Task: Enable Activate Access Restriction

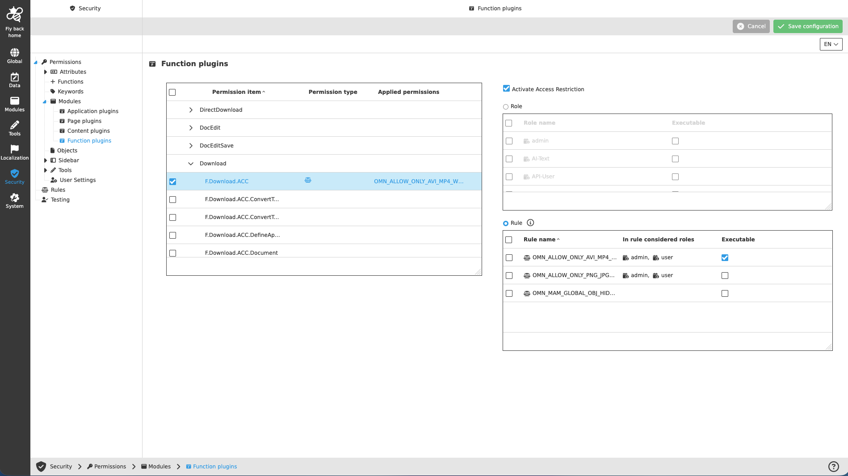Action: (x=506, y=88)
